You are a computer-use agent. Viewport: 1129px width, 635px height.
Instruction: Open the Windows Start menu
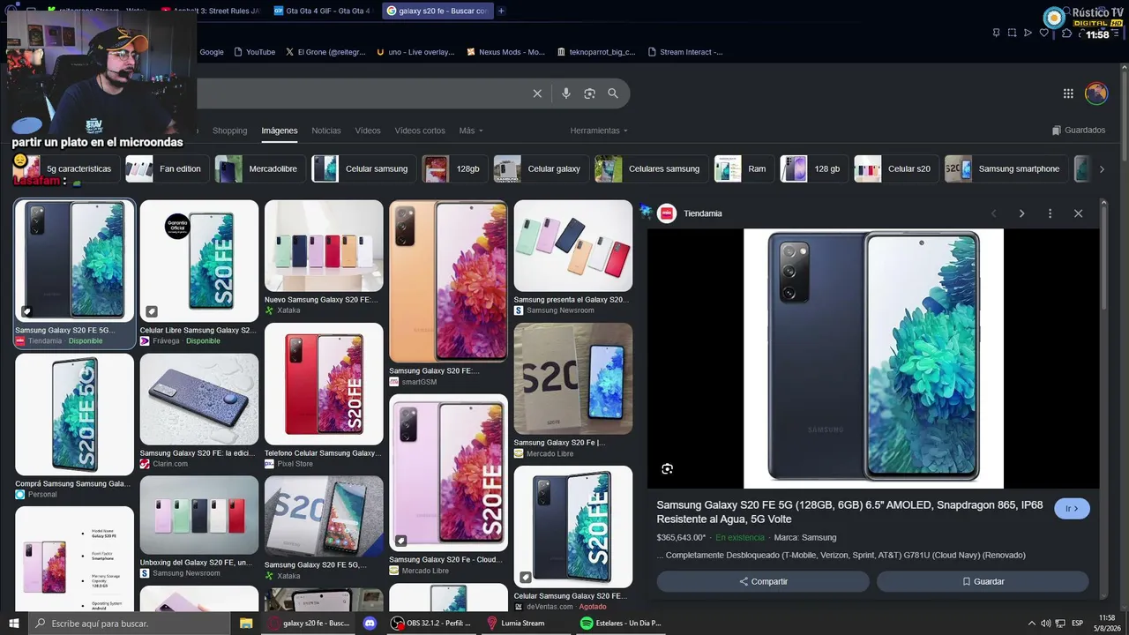tap(13, 624)
